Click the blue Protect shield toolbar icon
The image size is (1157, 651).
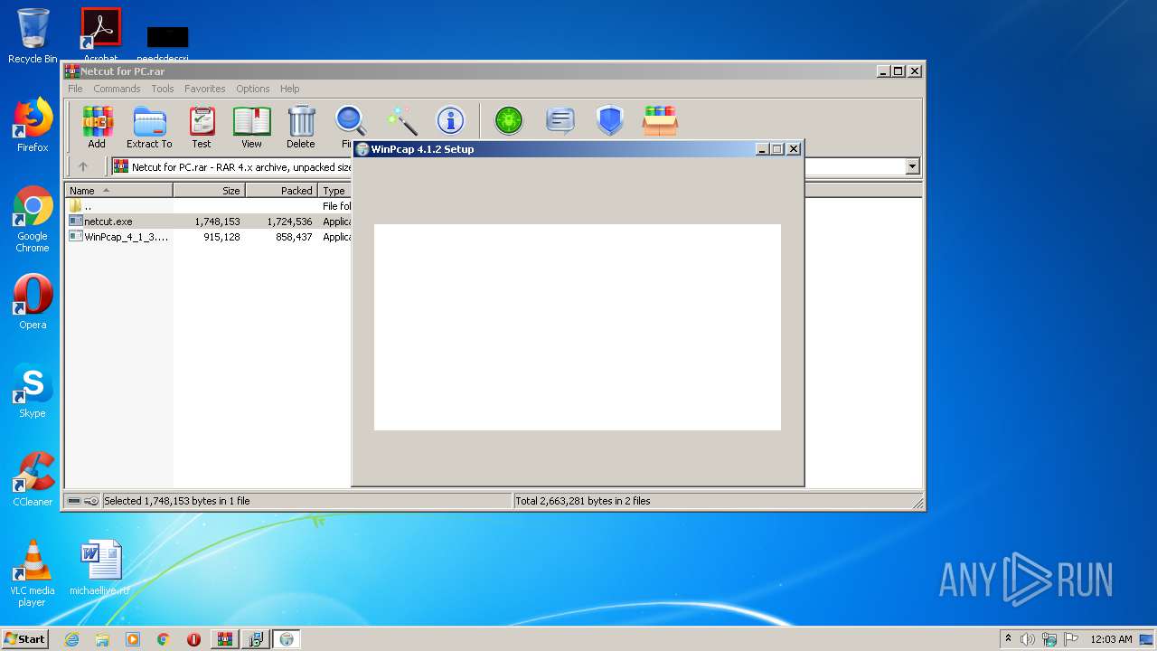pos(610,120)
